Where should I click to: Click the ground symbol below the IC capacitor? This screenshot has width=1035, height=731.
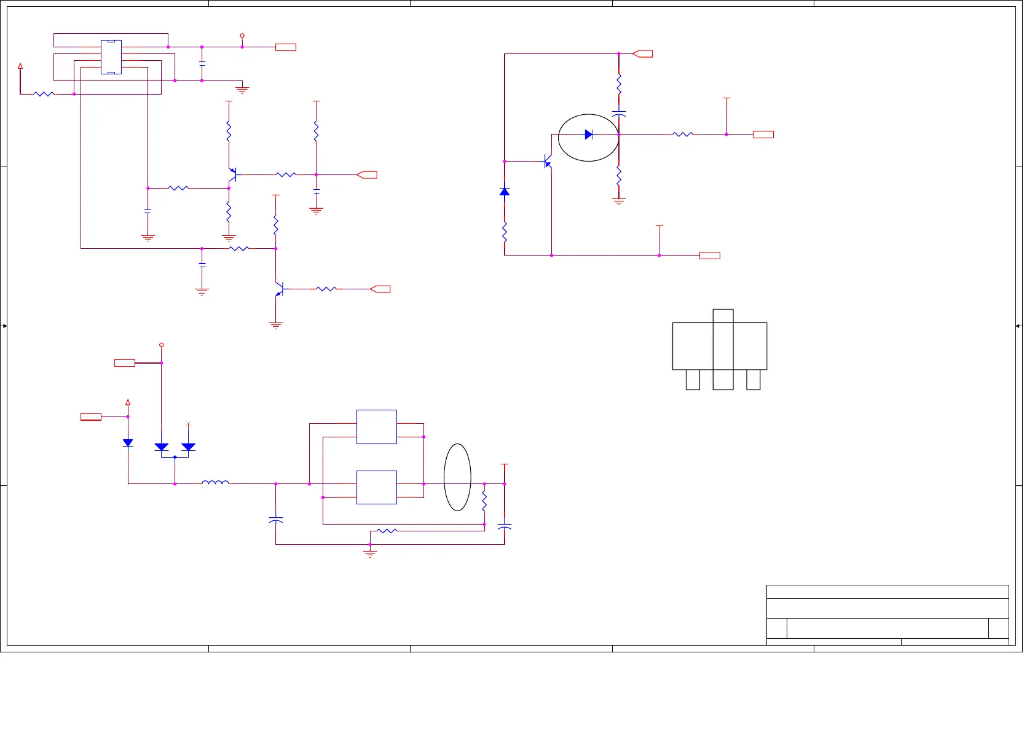pyautogui.click(x=242, y=90)
